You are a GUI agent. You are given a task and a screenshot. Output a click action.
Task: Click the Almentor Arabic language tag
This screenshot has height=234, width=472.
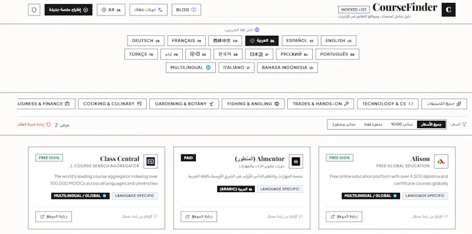tap(236, 189)
